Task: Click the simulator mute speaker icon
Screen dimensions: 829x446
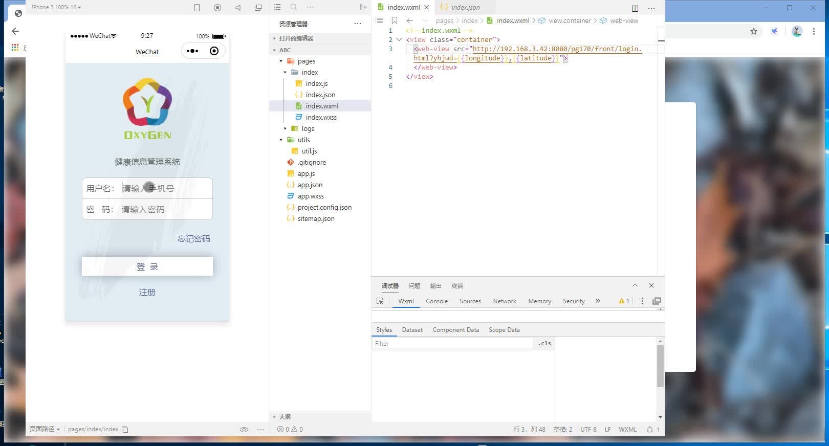Action: click(x=238, y=8)
